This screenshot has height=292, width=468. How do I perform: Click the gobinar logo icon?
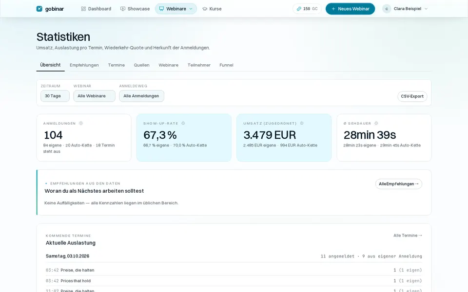click(x=39, y=9)
